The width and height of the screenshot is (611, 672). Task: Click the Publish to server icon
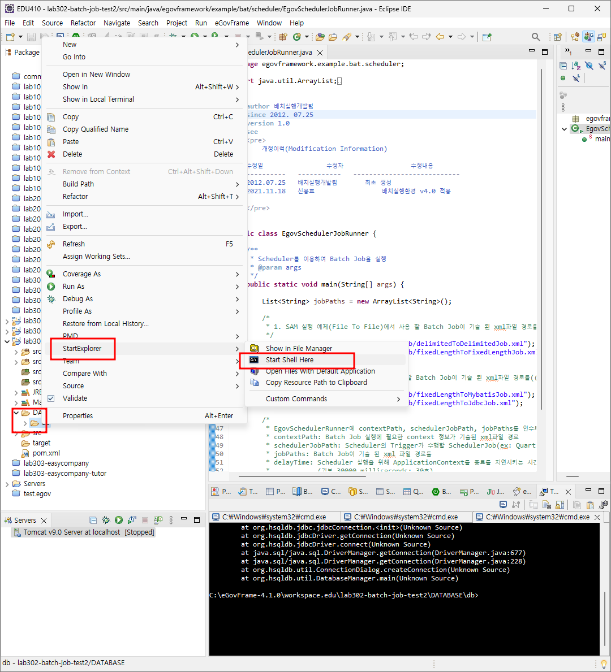tap(158, 520)
